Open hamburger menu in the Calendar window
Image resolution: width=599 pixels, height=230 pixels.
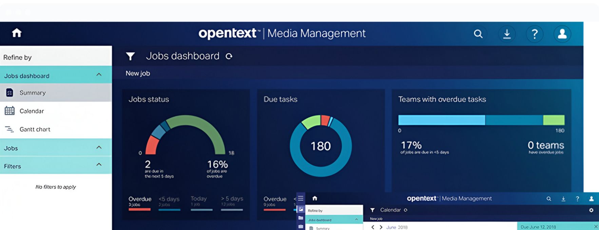pos(301,199)
